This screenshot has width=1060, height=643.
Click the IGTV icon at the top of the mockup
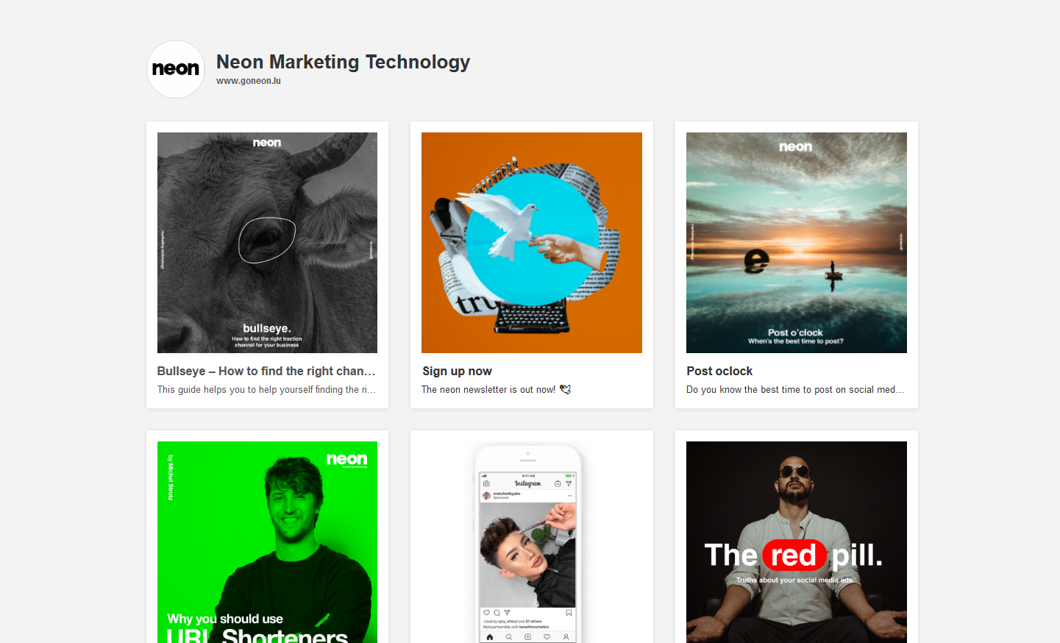[558, 482]
